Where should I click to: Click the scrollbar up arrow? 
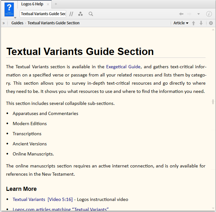[213, 30]
